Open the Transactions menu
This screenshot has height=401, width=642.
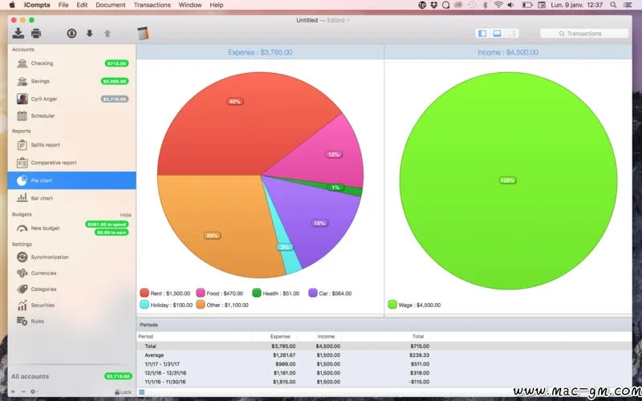coord(152,5)
